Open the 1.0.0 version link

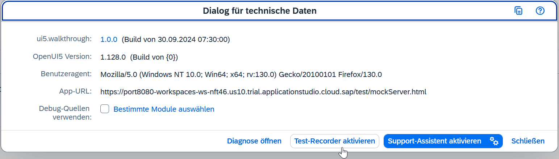pyautogui.click(x=109, y=39)
